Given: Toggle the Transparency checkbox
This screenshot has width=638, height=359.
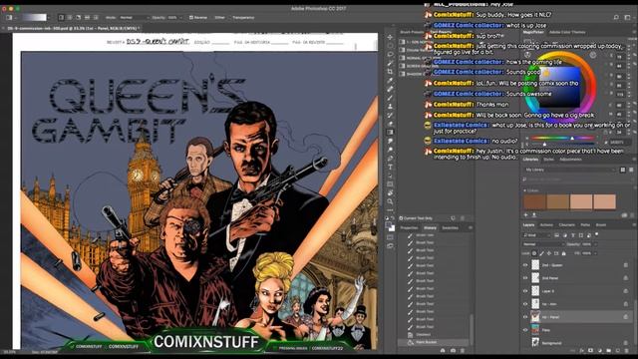Looking at the screenshot, I should (229, 18).
